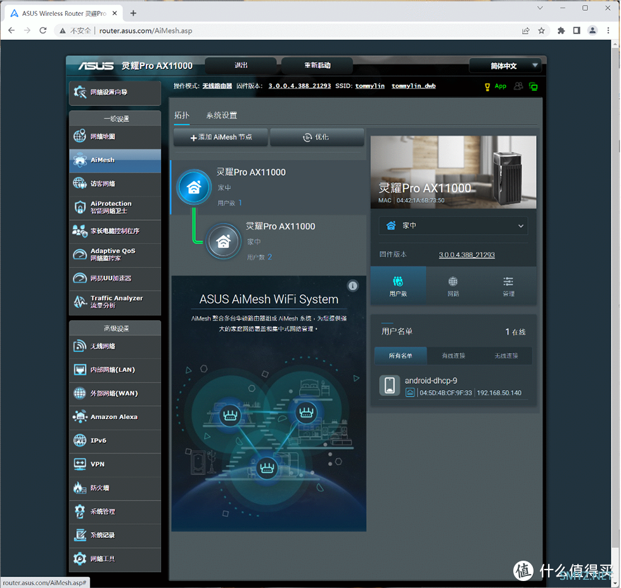Click the tommylin SSID link
The height and width of the screenshot is (588, 621).
pos(370,86)
